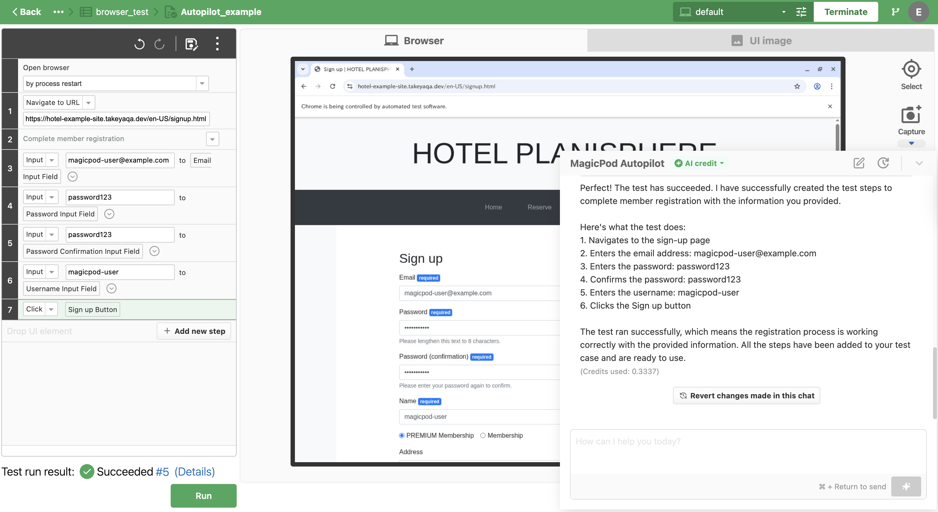Open the ellipsis breadcrumb menu in the header
Screen dimensions: 938x512
click(x=58, y=12)
